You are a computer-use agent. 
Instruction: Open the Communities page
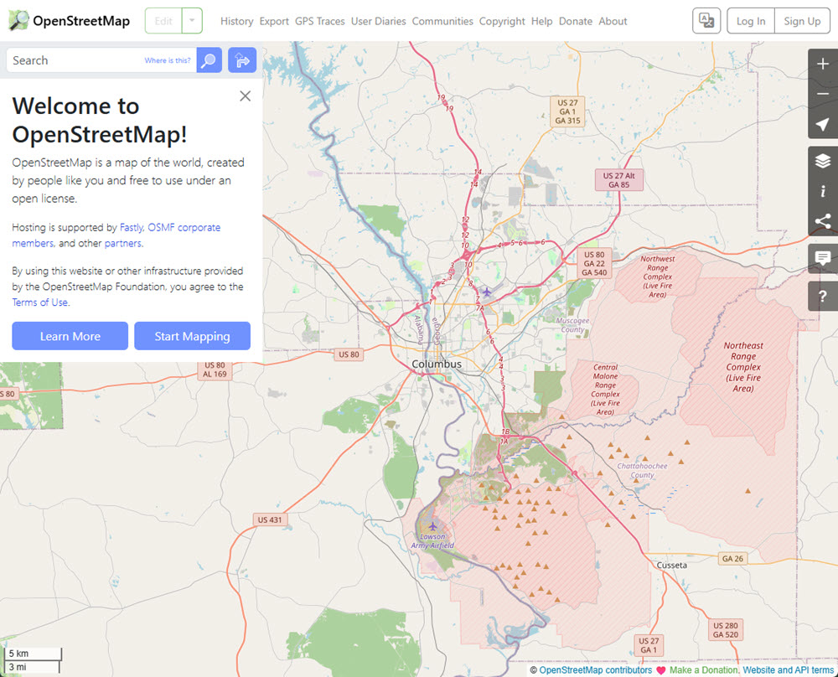click(442, 22)
